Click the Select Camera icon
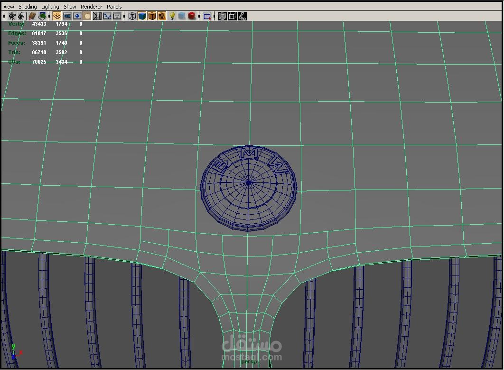This screenshot has height=370, width=504. [12, 16]
